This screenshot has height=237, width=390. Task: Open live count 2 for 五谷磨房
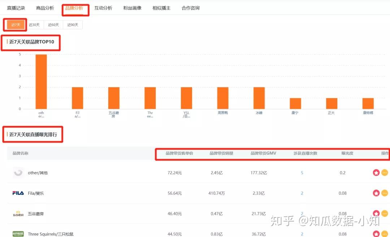302,214
